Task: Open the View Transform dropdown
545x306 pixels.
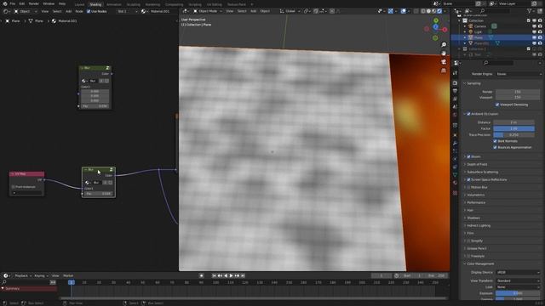Action: (518, 280)
